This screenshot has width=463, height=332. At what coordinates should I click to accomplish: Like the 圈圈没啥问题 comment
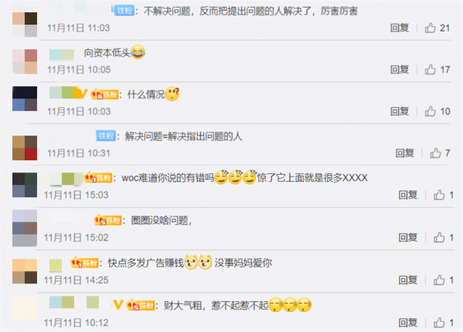coord(439,238)
